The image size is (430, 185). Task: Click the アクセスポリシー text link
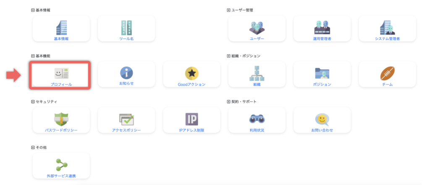(126, 130)
